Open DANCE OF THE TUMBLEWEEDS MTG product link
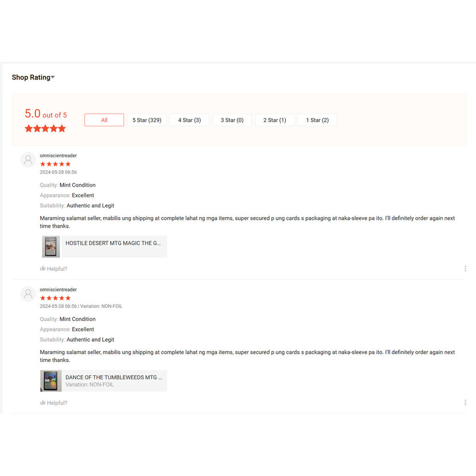 [x=114, y=377]
